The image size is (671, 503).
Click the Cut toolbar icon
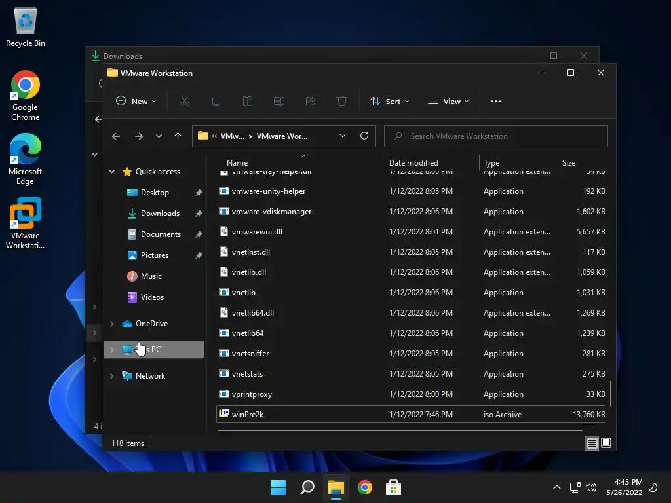point(184,102)
